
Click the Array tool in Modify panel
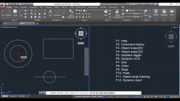39,17
